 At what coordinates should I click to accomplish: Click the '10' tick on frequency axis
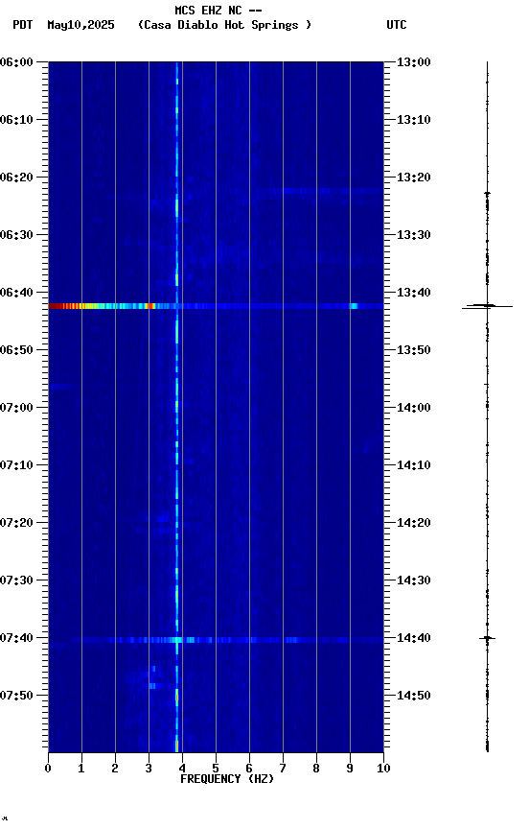(x=383, y=769)
